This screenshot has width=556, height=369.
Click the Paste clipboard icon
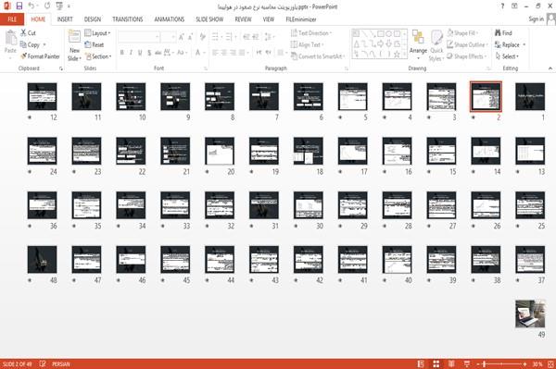point(10,38)
